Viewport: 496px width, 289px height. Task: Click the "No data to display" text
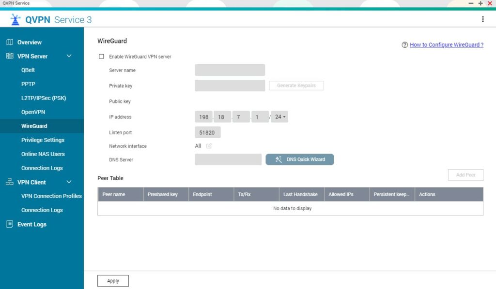click(292, 208)
